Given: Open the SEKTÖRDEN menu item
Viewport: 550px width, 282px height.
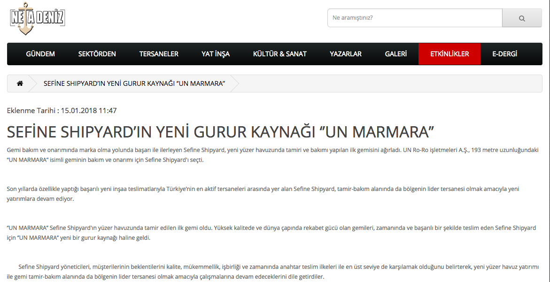Looking at the screenshot, I should [97, 54].
